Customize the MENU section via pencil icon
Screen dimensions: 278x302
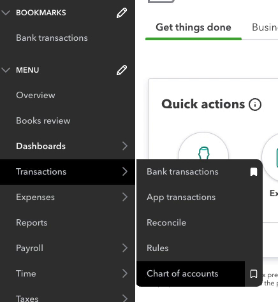click(122, 70)
